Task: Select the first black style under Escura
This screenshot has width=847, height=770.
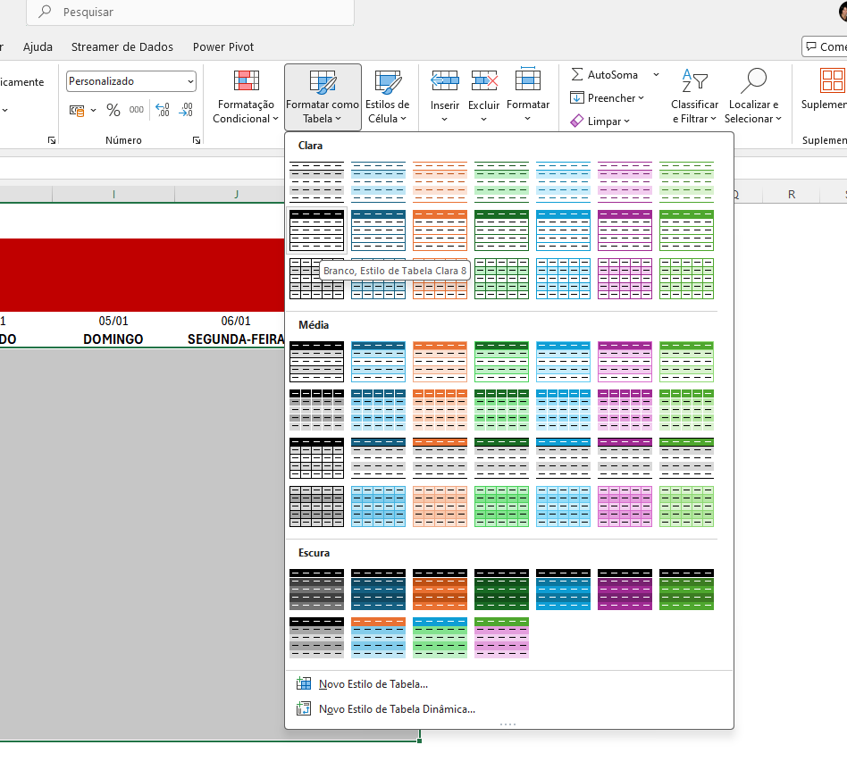Action: pyautogui.click(x=316, y=589)
